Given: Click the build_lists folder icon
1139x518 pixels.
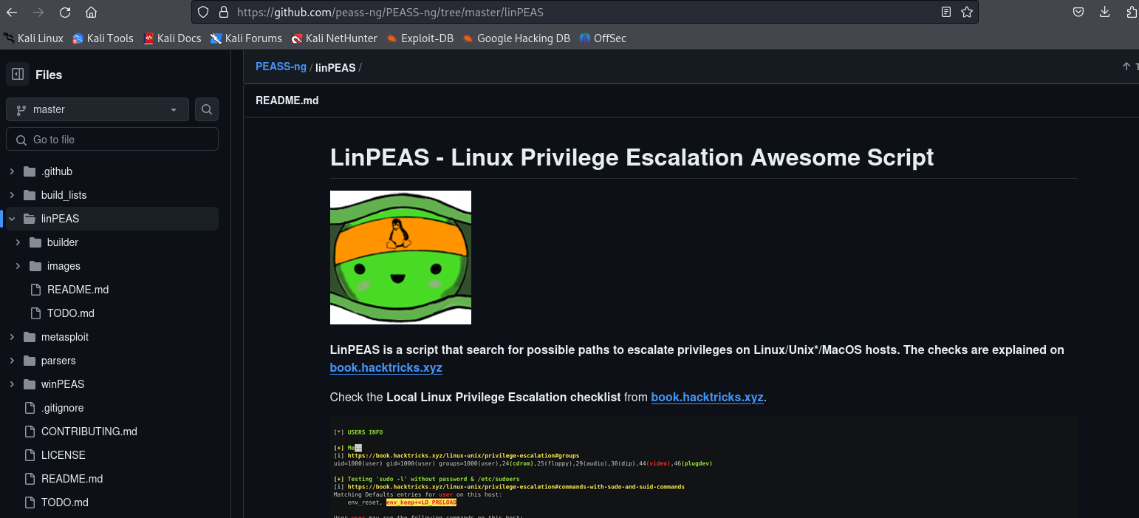Looking at the screenshot, I should tap(30, 195).
